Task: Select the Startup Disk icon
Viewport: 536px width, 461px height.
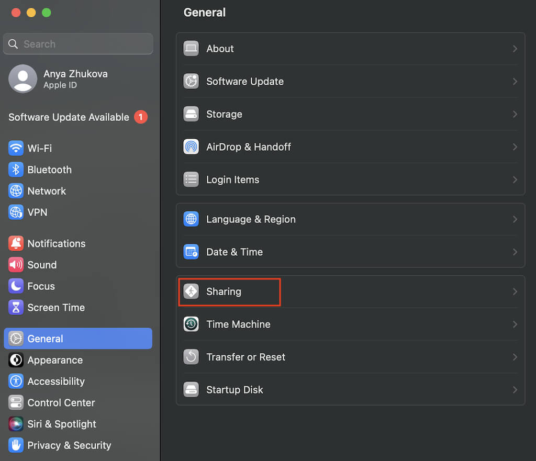Action: 191,390
